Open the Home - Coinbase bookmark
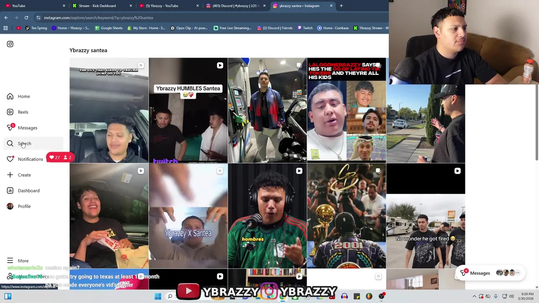The width and height of the screenshot is (539, 303). [333, 28]
